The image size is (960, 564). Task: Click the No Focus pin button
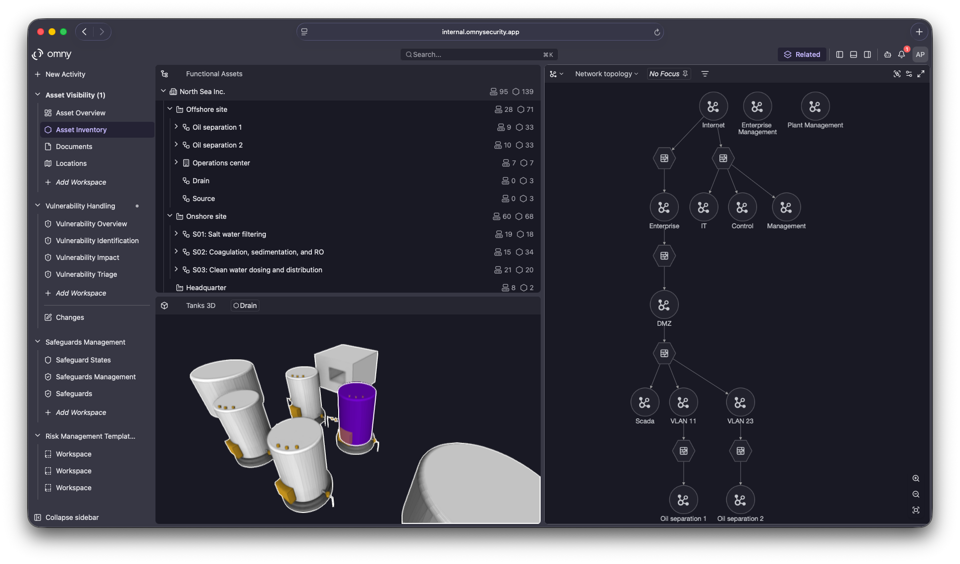click(x=669, y=74)
